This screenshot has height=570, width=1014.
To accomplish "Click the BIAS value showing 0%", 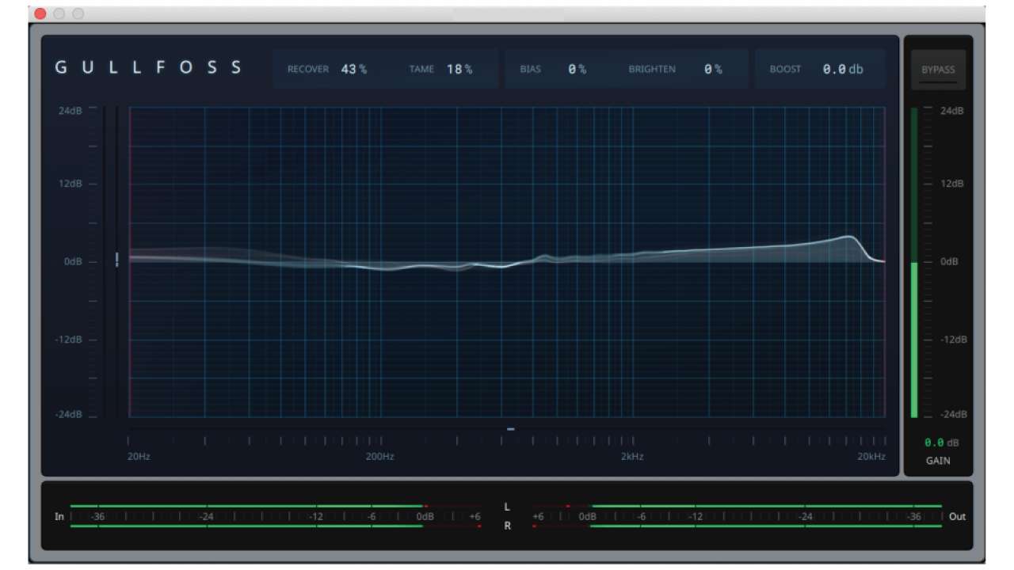I will (576, 69).
